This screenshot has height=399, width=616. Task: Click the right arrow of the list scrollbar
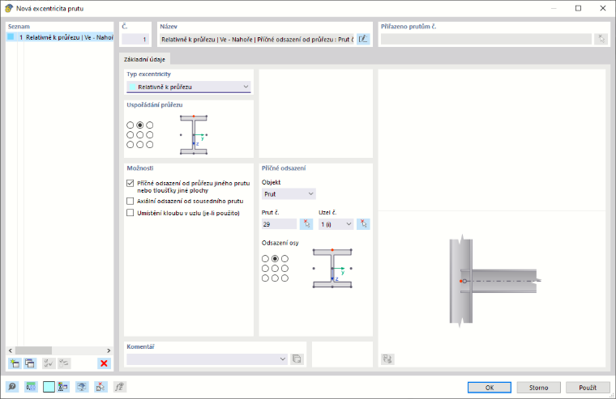(109, 350)
